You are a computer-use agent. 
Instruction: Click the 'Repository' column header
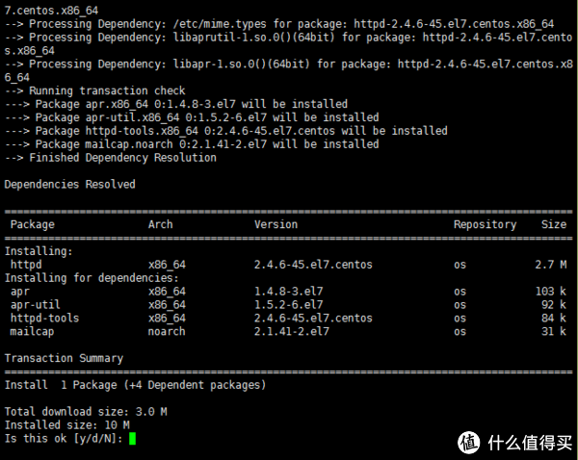[x=486, y=224]
